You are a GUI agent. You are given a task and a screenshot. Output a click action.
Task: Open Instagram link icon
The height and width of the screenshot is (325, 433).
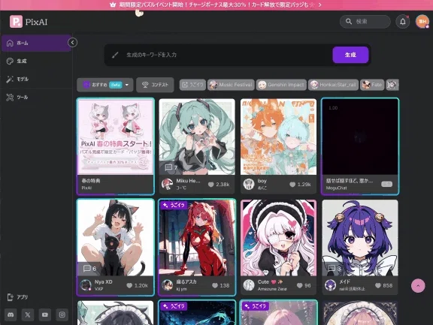(x=62, y=314)
